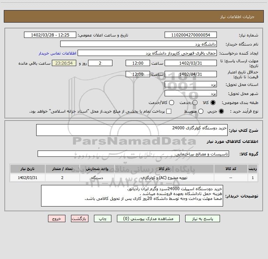Click the need number field 1102004270000054
This screenshot has width=268, height=259.
point(191,35)
